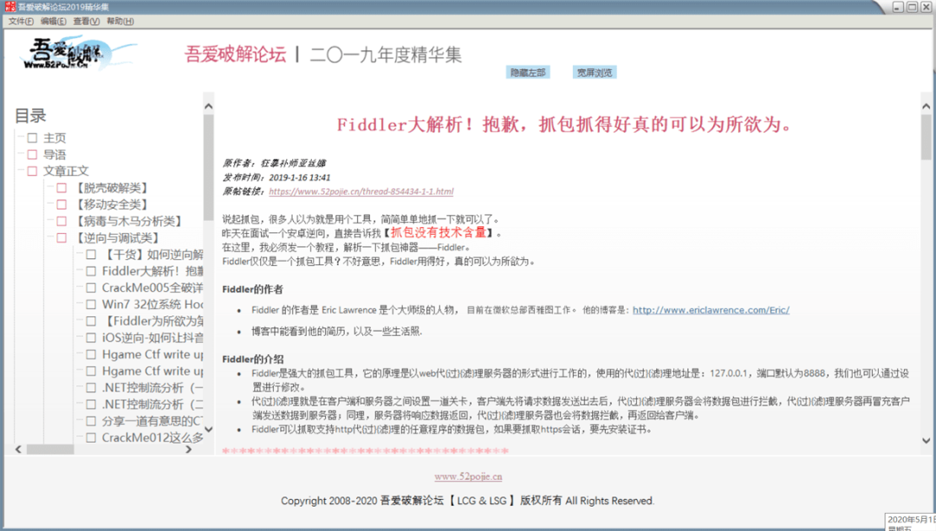Image resolution: width=936 pixels, height=531 pixels.
Task: Open the 【干货】如何逆向解 article
Action: point(153,255)
